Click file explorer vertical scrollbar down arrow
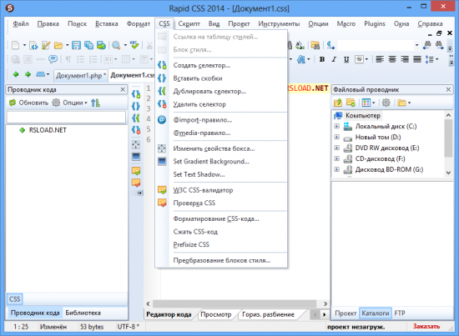 click(x=448, y=173)
